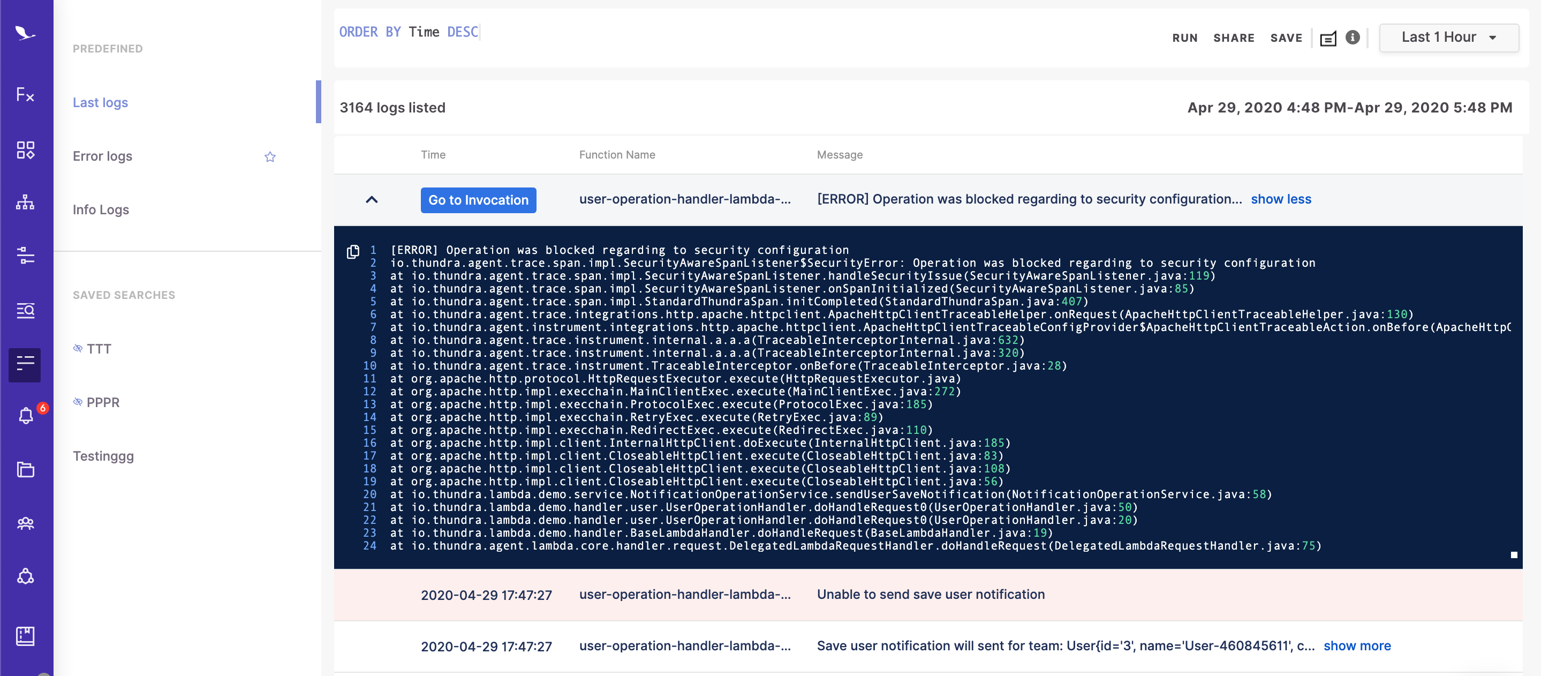
Task: Click the '3164 logs listed' count
Action: (392, 108)
